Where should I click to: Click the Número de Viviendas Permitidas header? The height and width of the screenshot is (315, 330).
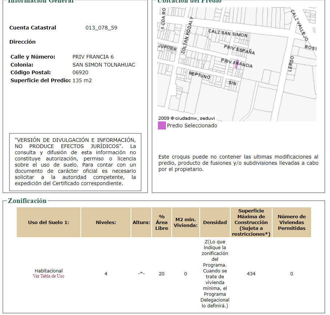point(292,222)
